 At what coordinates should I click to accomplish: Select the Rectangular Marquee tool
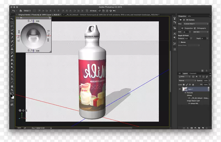[x=12, y=23]
